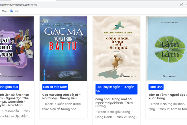Screen dimensions: 187x125
Task: Open the Cõng nhau trong một cõi người cover
Action: point(116,48)
